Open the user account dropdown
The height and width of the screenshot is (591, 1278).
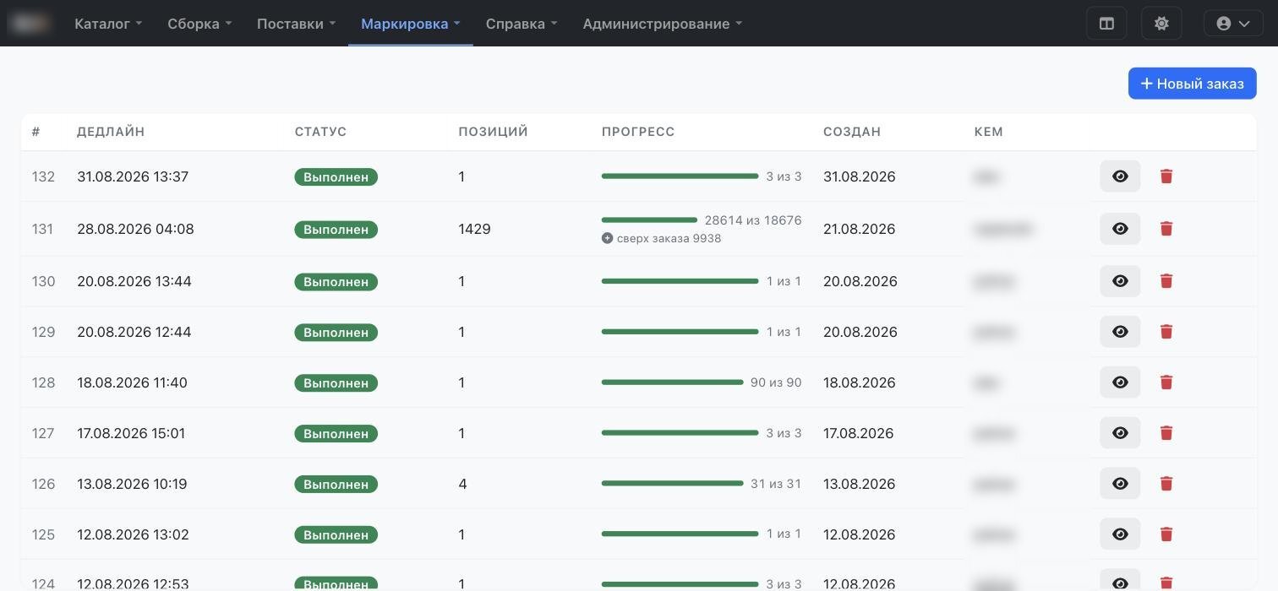coord(1233,24)
